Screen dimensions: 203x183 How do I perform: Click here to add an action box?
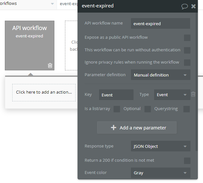[44, 92]
